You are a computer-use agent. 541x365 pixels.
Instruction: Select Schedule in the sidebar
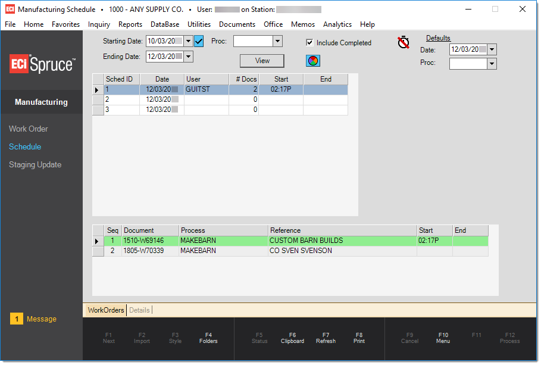[25, 146]
